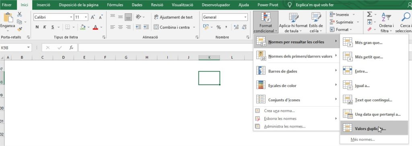Align text to vertical middle

point(120,17)
